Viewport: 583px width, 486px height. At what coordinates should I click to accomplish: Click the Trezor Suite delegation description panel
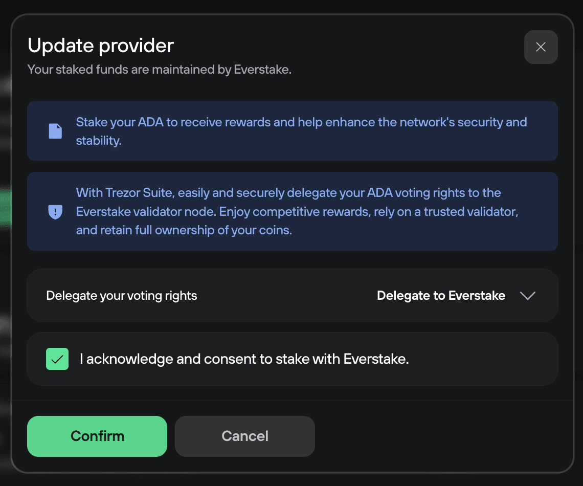click(x=291, y=211)
